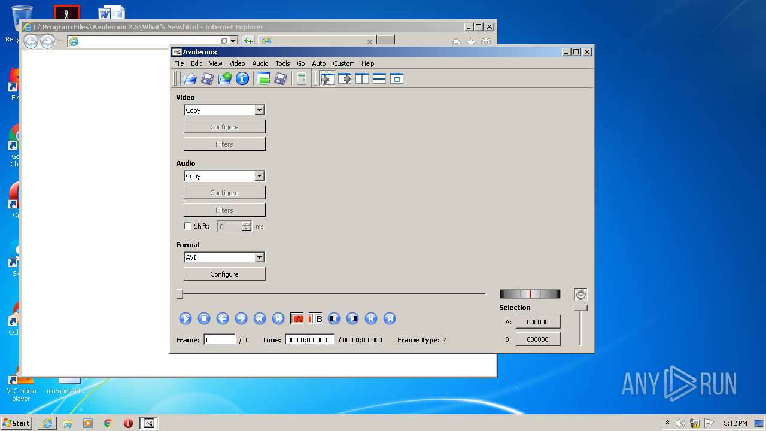Click the vertical volume slider handle
The width and height of the screenshot is (766, 431).
coord(580,308)
